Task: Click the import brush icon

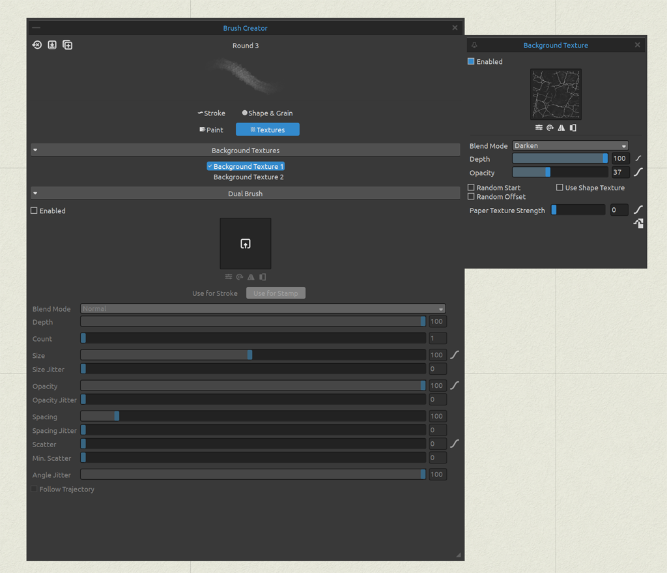Action: [51, 44]
